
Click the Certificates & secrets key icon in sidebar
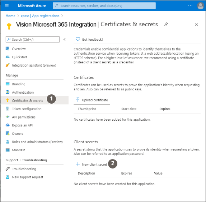pyautogui.click(x=8, y=100)
